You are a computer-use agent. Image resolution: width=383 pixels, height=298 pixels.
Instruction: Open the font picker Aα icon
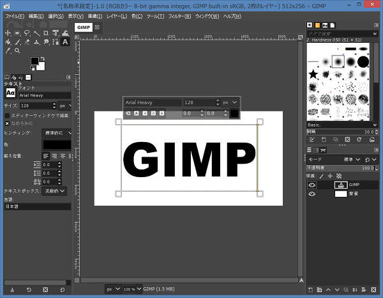(10, 93)
